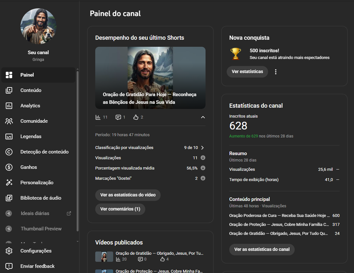Click Ver comentários (1) button
The image size is (354, 273).
(120, 209)
